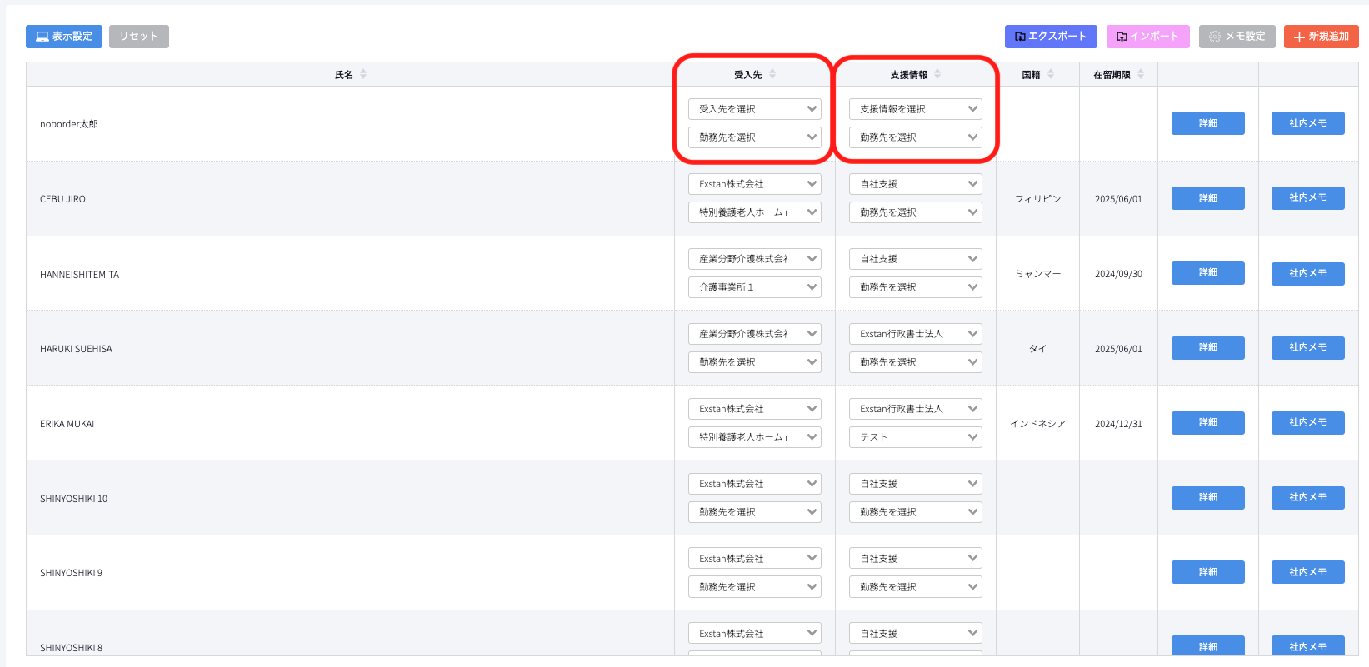1369x667 pixels.
Task: Open 受入先を選択 dropdown for noborder太郎
Action: click(x=754, y=109)
